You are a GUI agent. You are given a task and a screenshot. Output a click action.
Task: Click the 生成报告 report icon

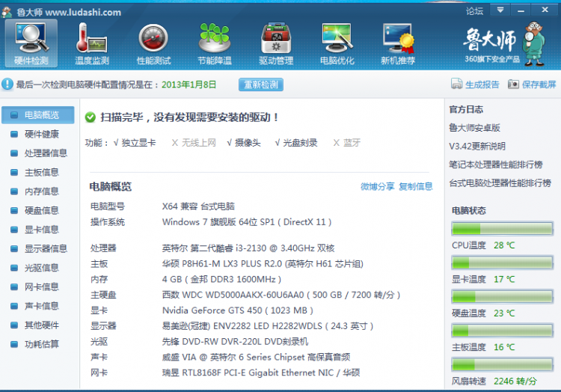456,84
